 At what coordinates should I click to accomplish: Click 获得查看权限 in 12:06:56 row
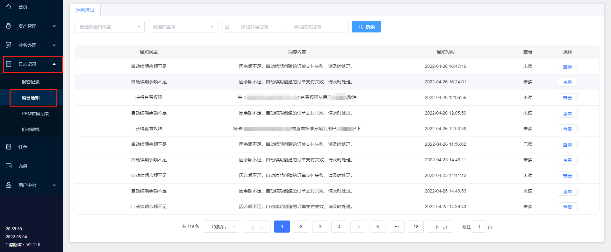(149, 97)
